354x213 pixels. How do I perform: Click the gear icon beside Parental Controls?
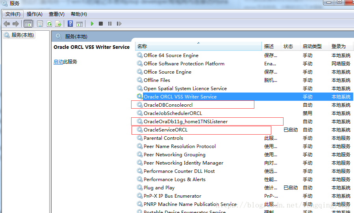tap(140, 138)
